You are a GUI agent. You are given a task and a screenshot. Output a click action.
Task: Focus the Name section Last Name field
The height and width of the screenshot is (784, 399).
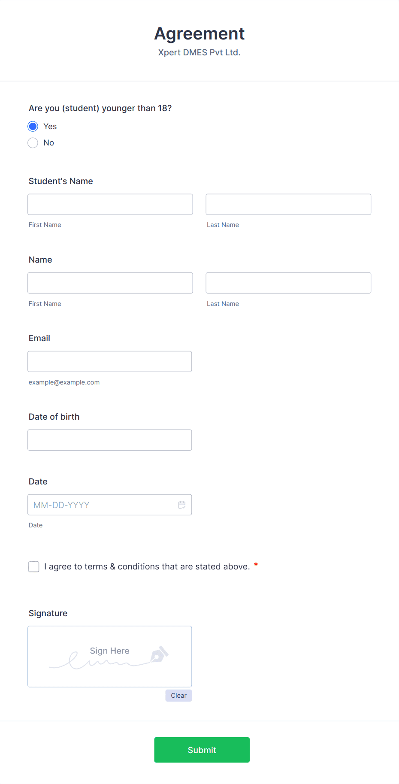[x=288, y=283]
